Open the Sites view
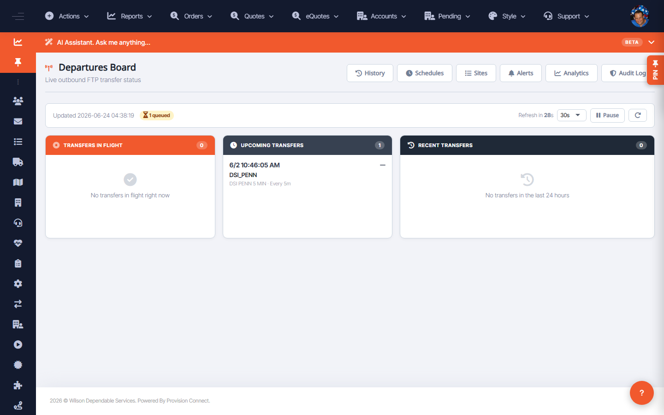Image resolution: width=664 pixels, height=415 pixels. pyautogui.click(x=476, y=73)
